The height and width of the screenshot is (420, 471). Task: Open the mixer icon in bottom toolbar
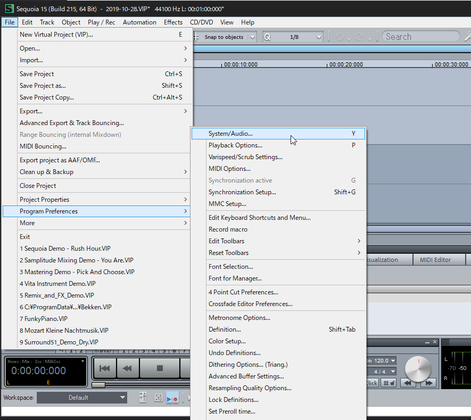coord(158,398)
